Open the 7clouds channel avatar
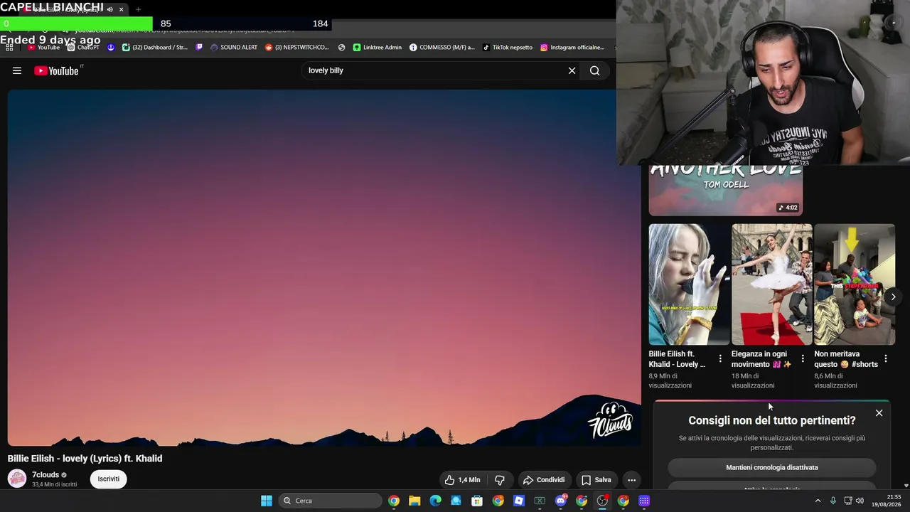Viewport: 910px width, 512px height. [17, 479]
